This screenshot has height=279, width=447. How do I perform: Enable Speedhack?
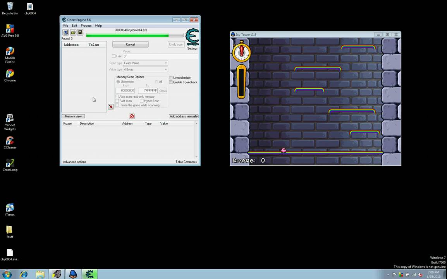pyautogui.click(x=170, y=82)
